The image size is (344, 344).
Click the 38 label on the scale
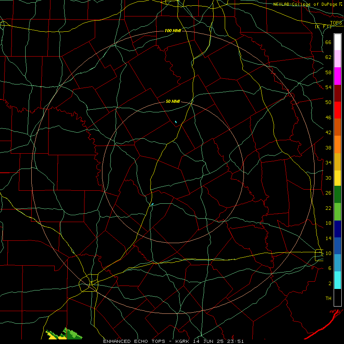click(x=328, y=148)
